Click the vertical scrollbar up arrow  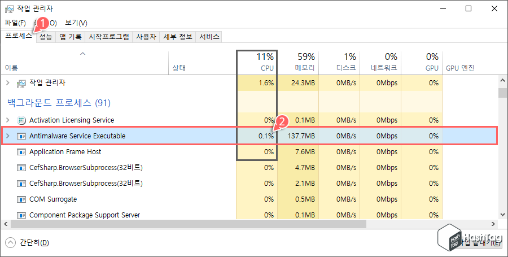pos(502,80)
